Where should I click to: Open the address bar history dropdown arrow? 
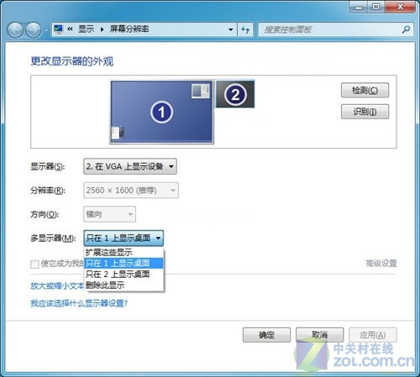coord(231,29)
